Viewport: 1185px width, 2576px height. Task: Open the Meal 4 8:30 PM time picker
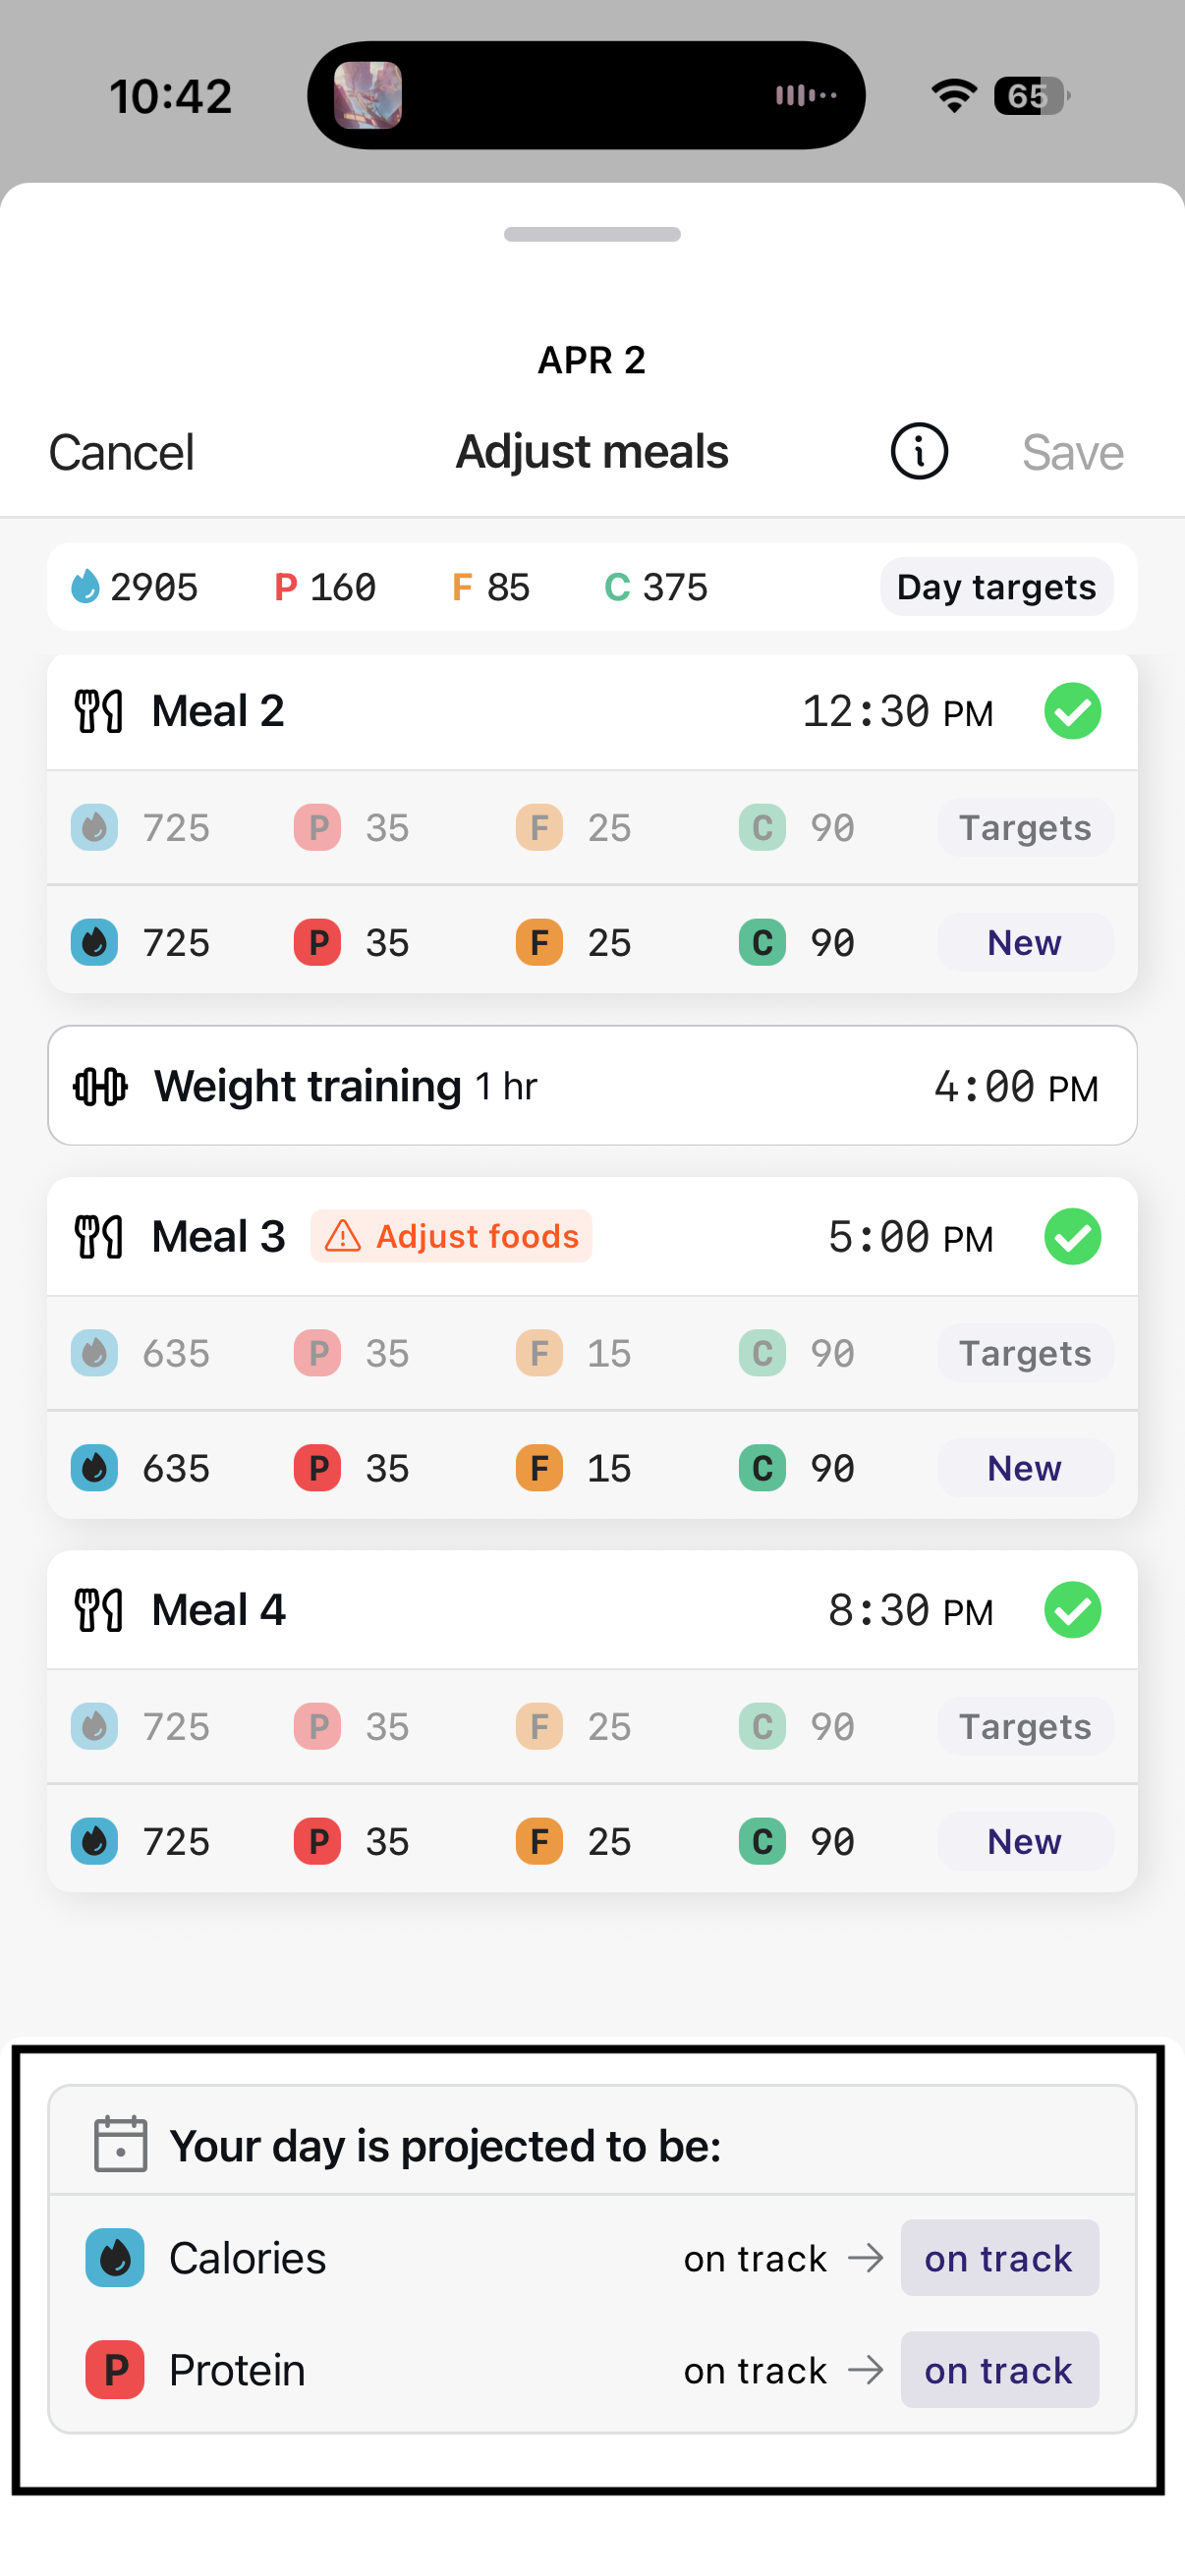[910, 1611]
